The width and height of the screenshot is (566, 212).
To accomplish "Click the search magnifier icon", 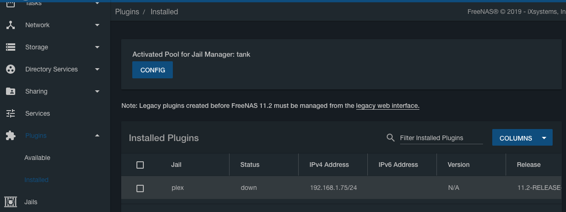I will [390, 138].
